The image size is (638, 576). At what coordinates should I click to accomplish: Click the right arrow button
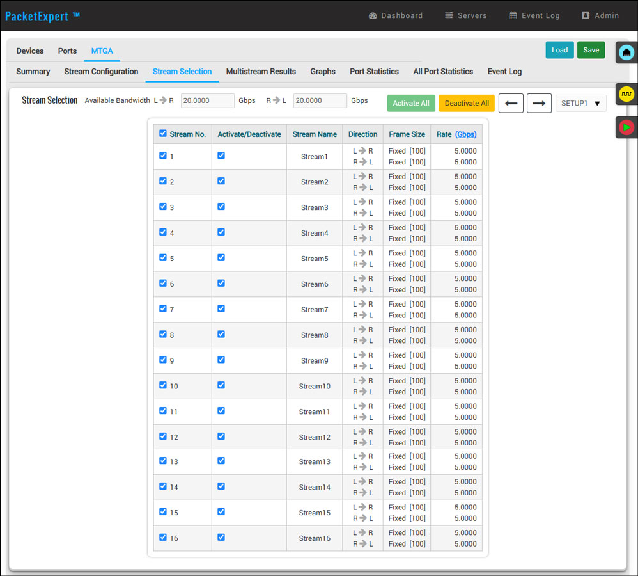click(539, 103)
